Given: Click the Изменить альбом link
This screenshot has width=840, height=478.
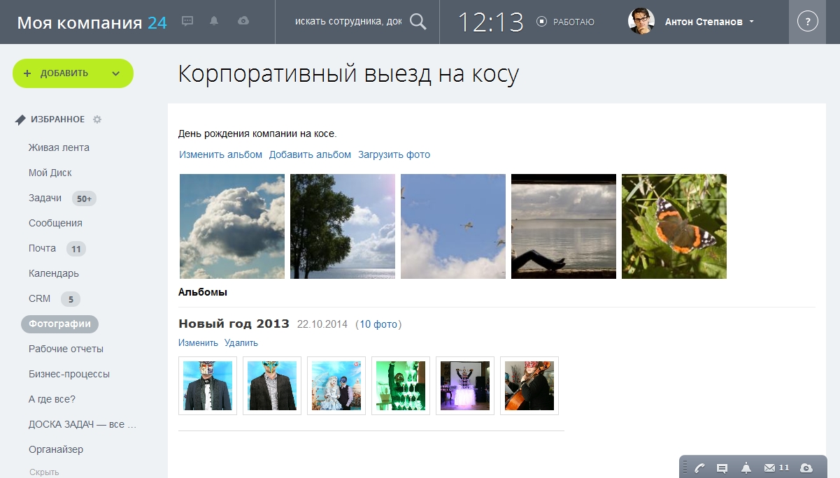Looking at the screenshot, I should point(221,154).
